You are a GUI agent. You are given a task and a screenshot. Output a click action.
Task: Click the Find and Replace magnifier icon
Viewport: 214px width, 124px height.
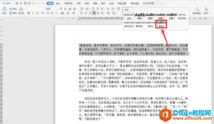click(x=197, y=9)
